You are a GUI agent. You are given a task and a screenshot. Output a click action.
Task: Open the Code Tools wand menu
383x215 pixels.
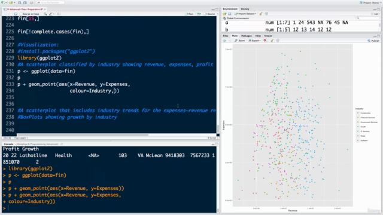[x=51, y=14]
